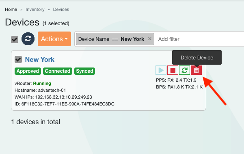Open Devices breadcrumb item
The width and height of the screenshot is (244, 154).
(61, 9)
